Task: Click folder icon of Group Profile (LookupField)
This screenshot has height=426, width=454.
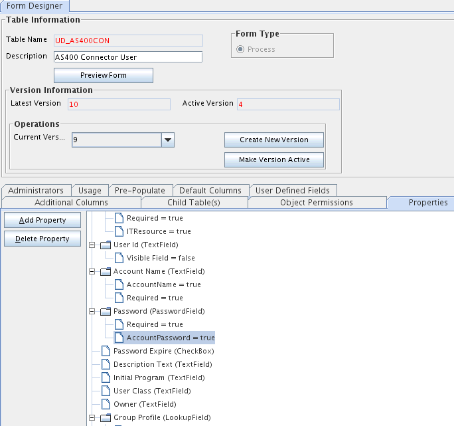Action: (x=106, y=418)
